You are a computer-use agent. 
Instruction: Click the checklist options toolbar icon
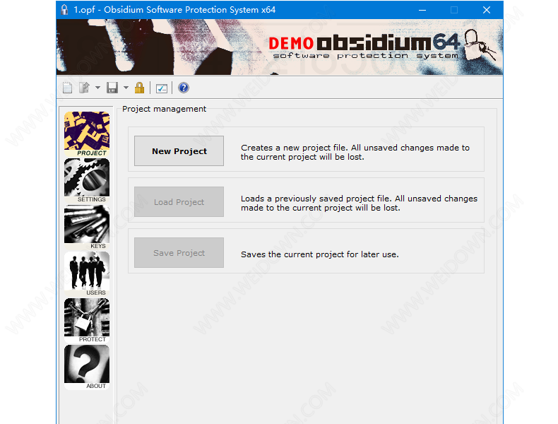click(x=162, y=88)
